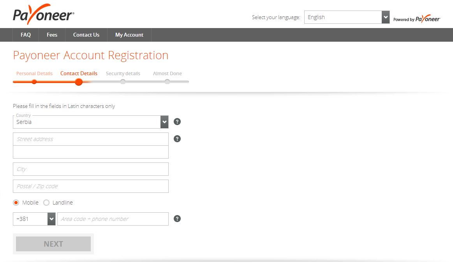Open the language dropdown showing English

pos(347,17)
